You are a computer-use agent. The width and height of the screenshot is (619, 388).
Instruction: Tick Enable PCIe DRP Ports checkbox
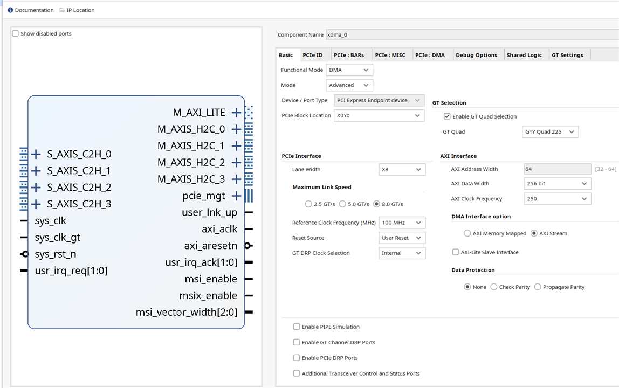297,358
